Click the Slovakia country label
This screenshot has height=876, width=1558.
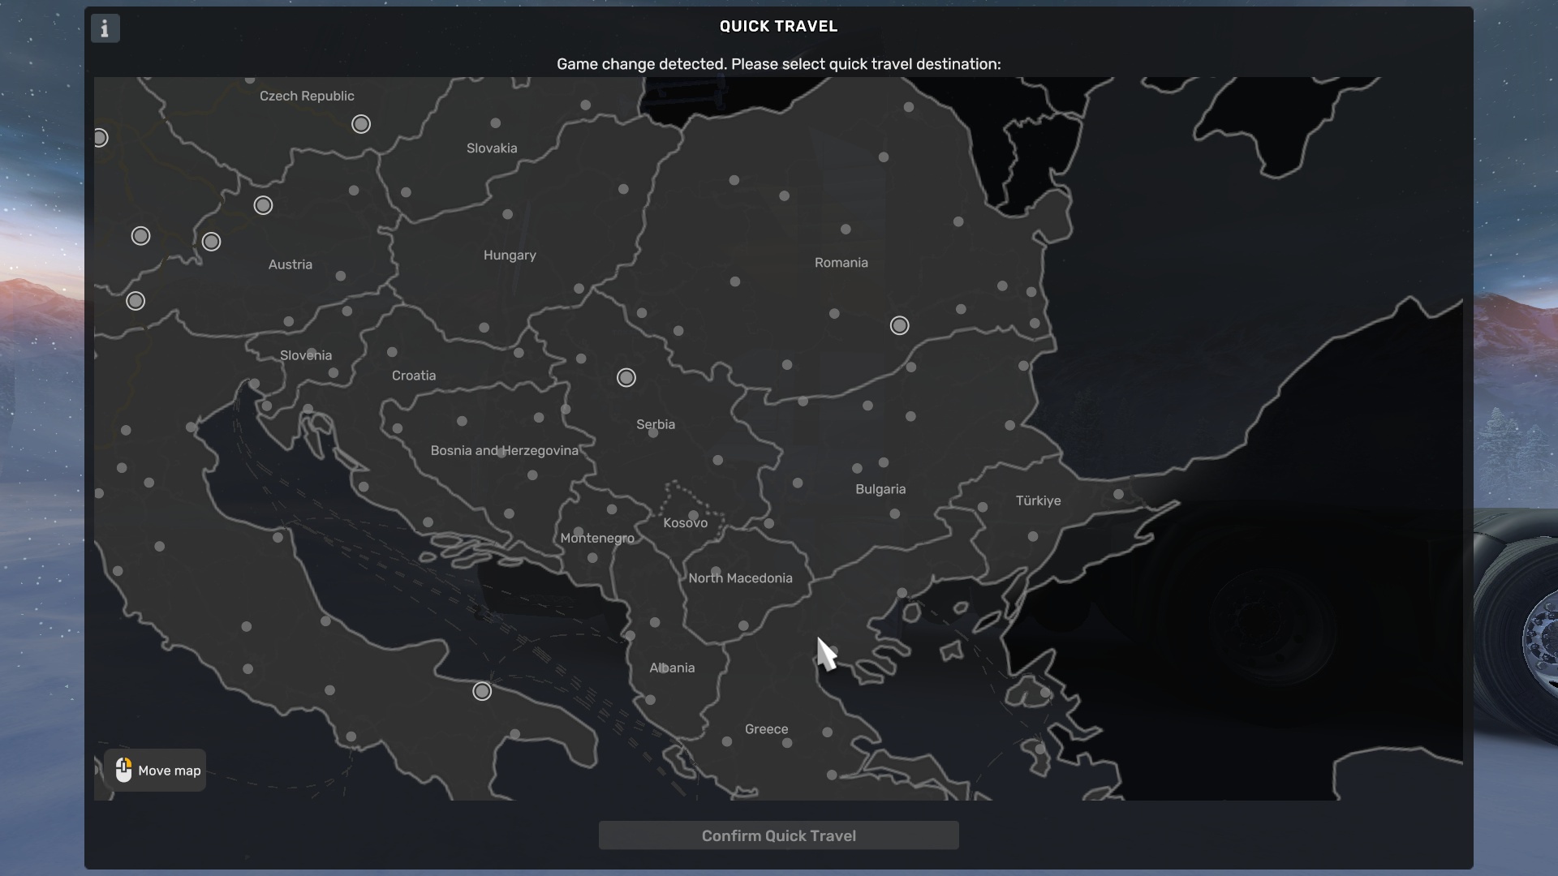coord(492,148)
